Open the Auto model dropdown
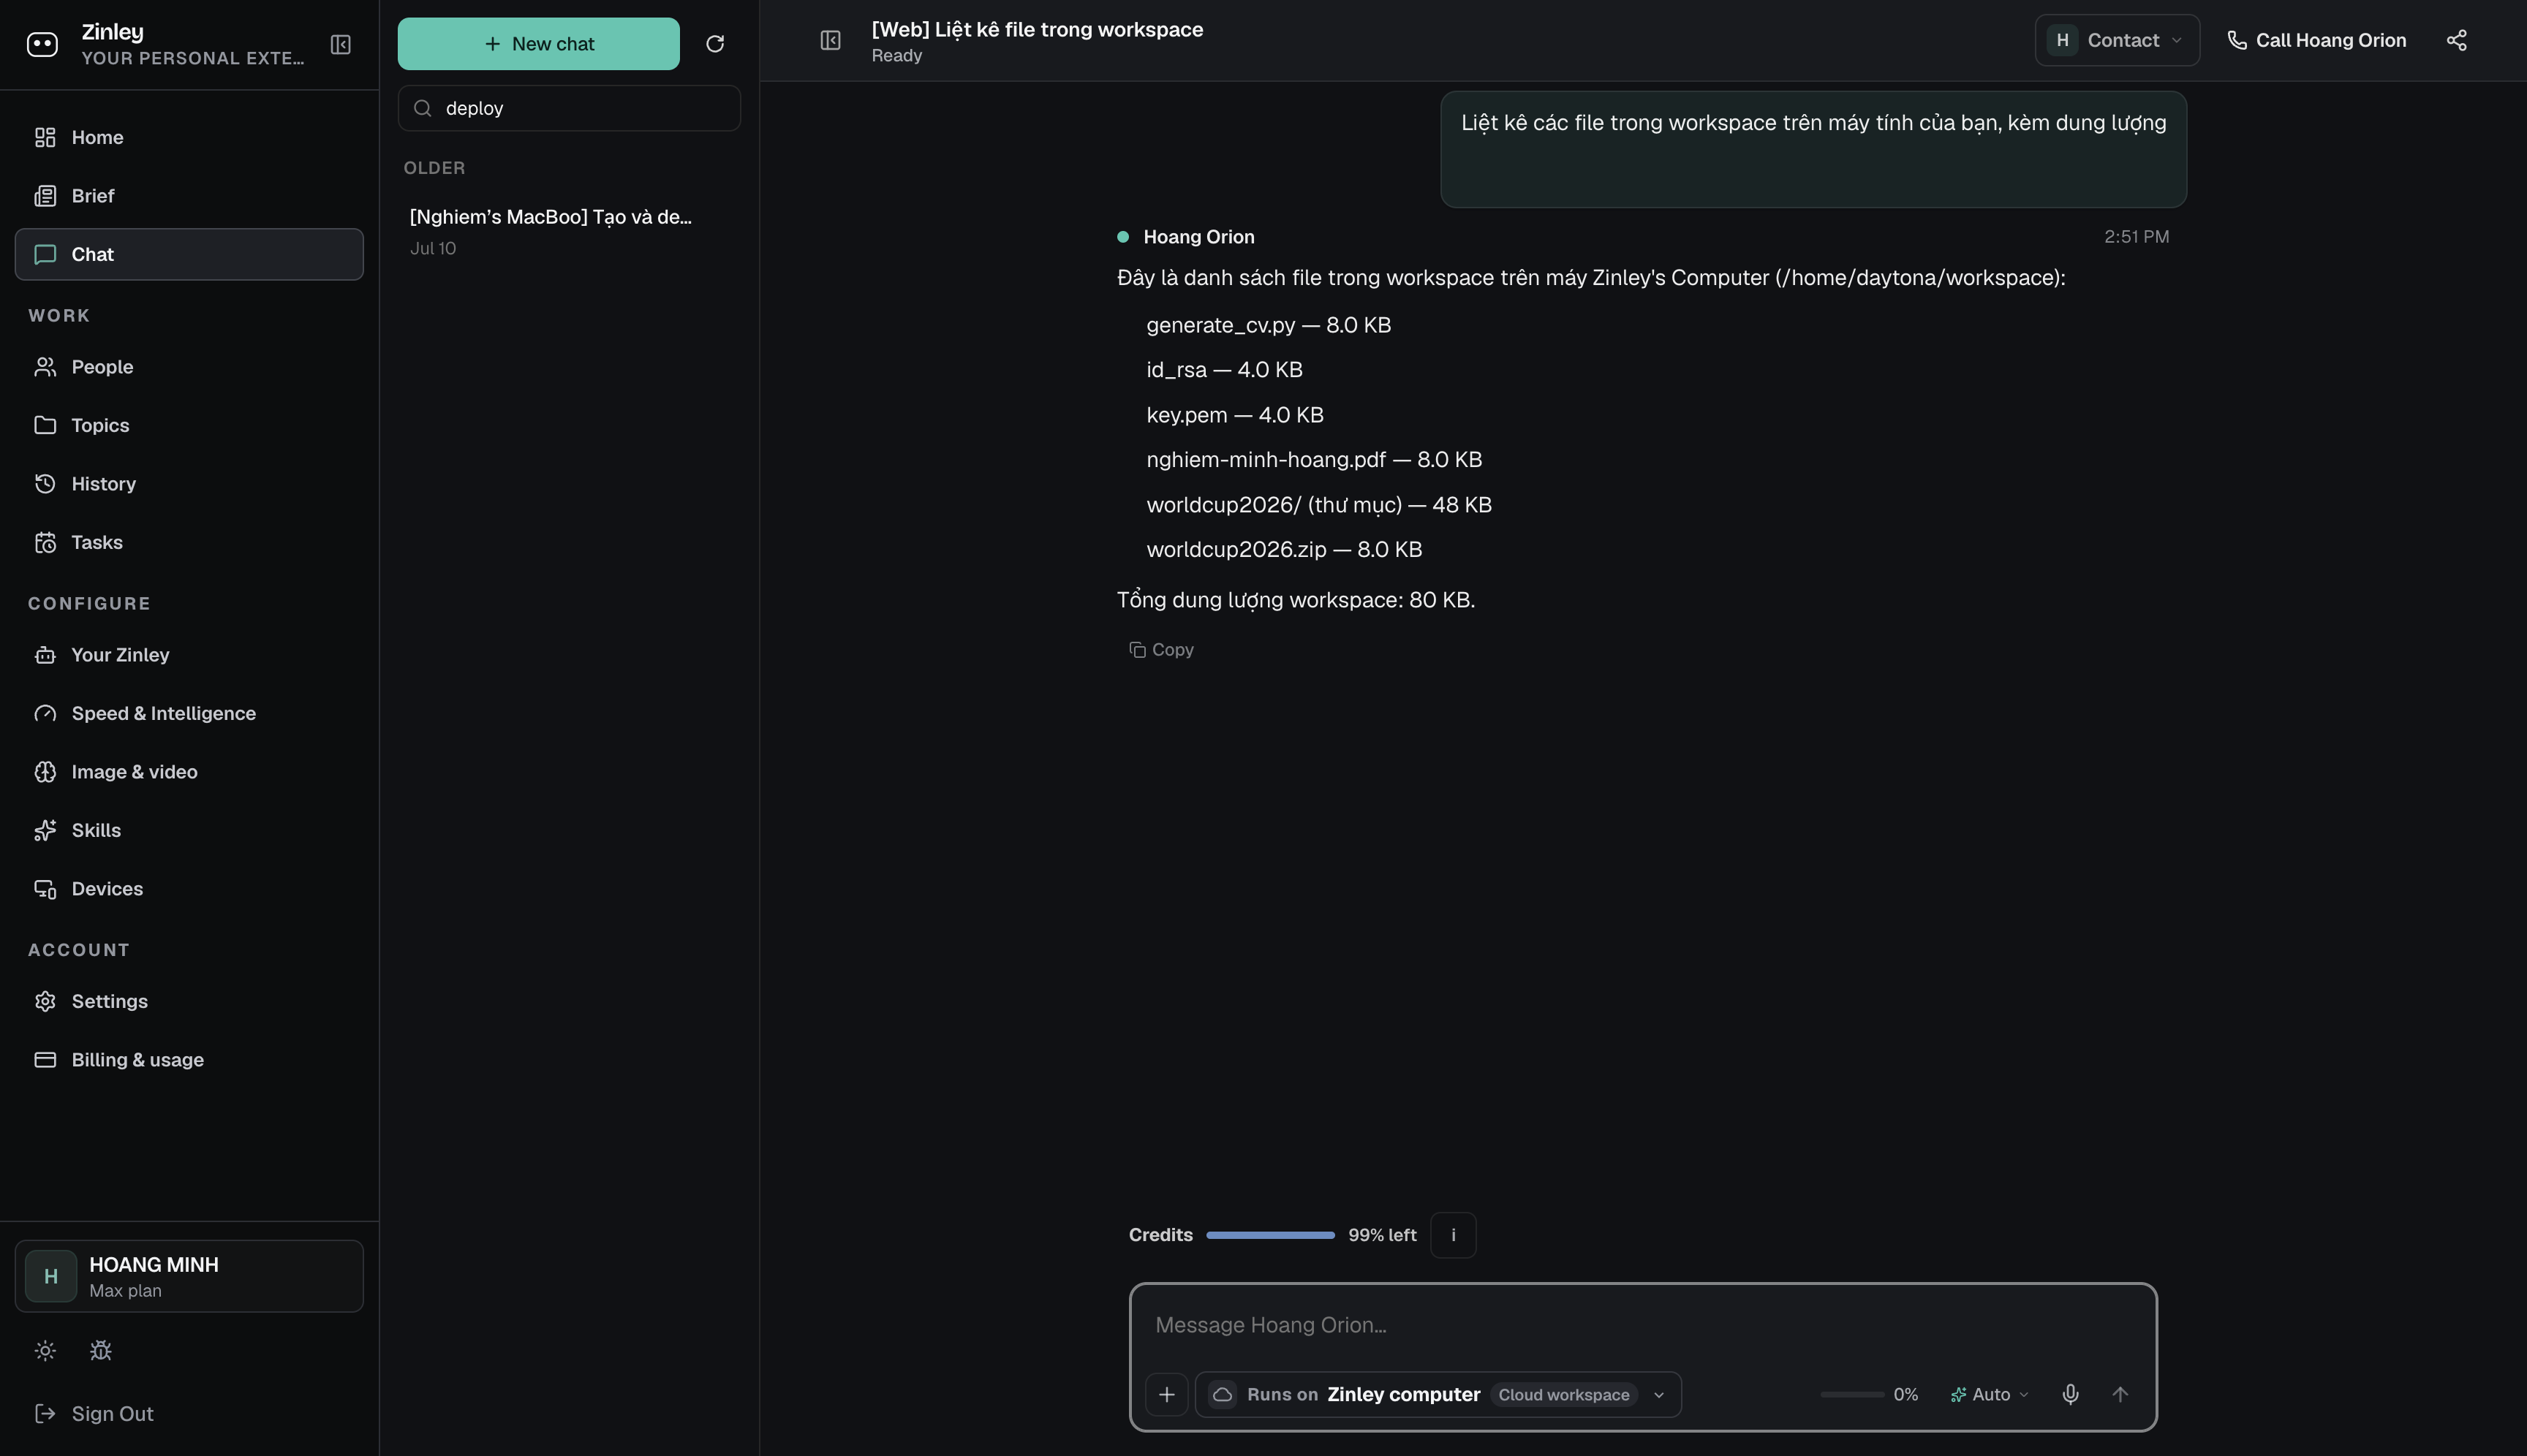The image size is (2527, 1456). (x=1989, y=1394)
